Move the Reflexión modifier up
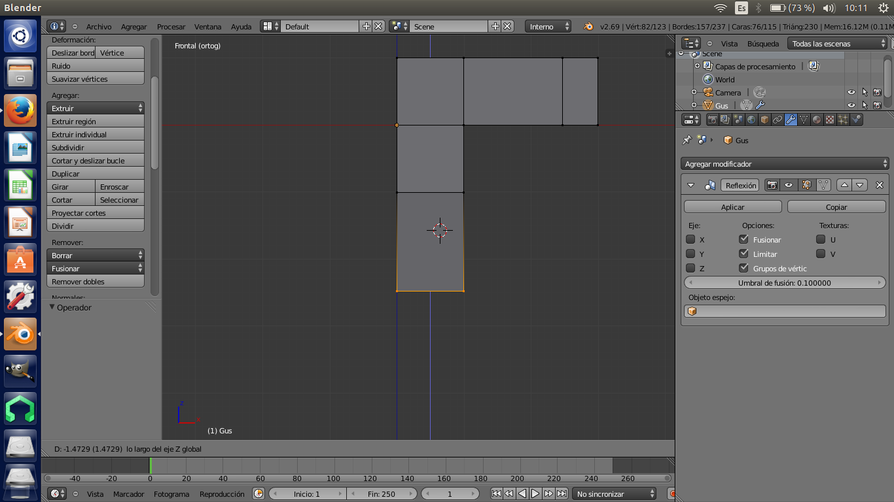 click(844, 186)
